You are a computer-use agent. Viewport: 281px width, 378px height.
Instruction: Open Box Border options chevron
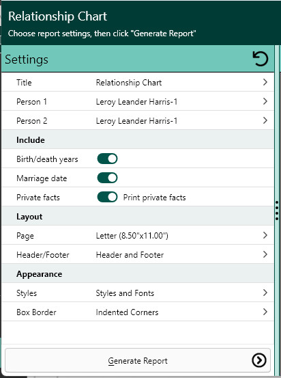[x=265, y=312]
